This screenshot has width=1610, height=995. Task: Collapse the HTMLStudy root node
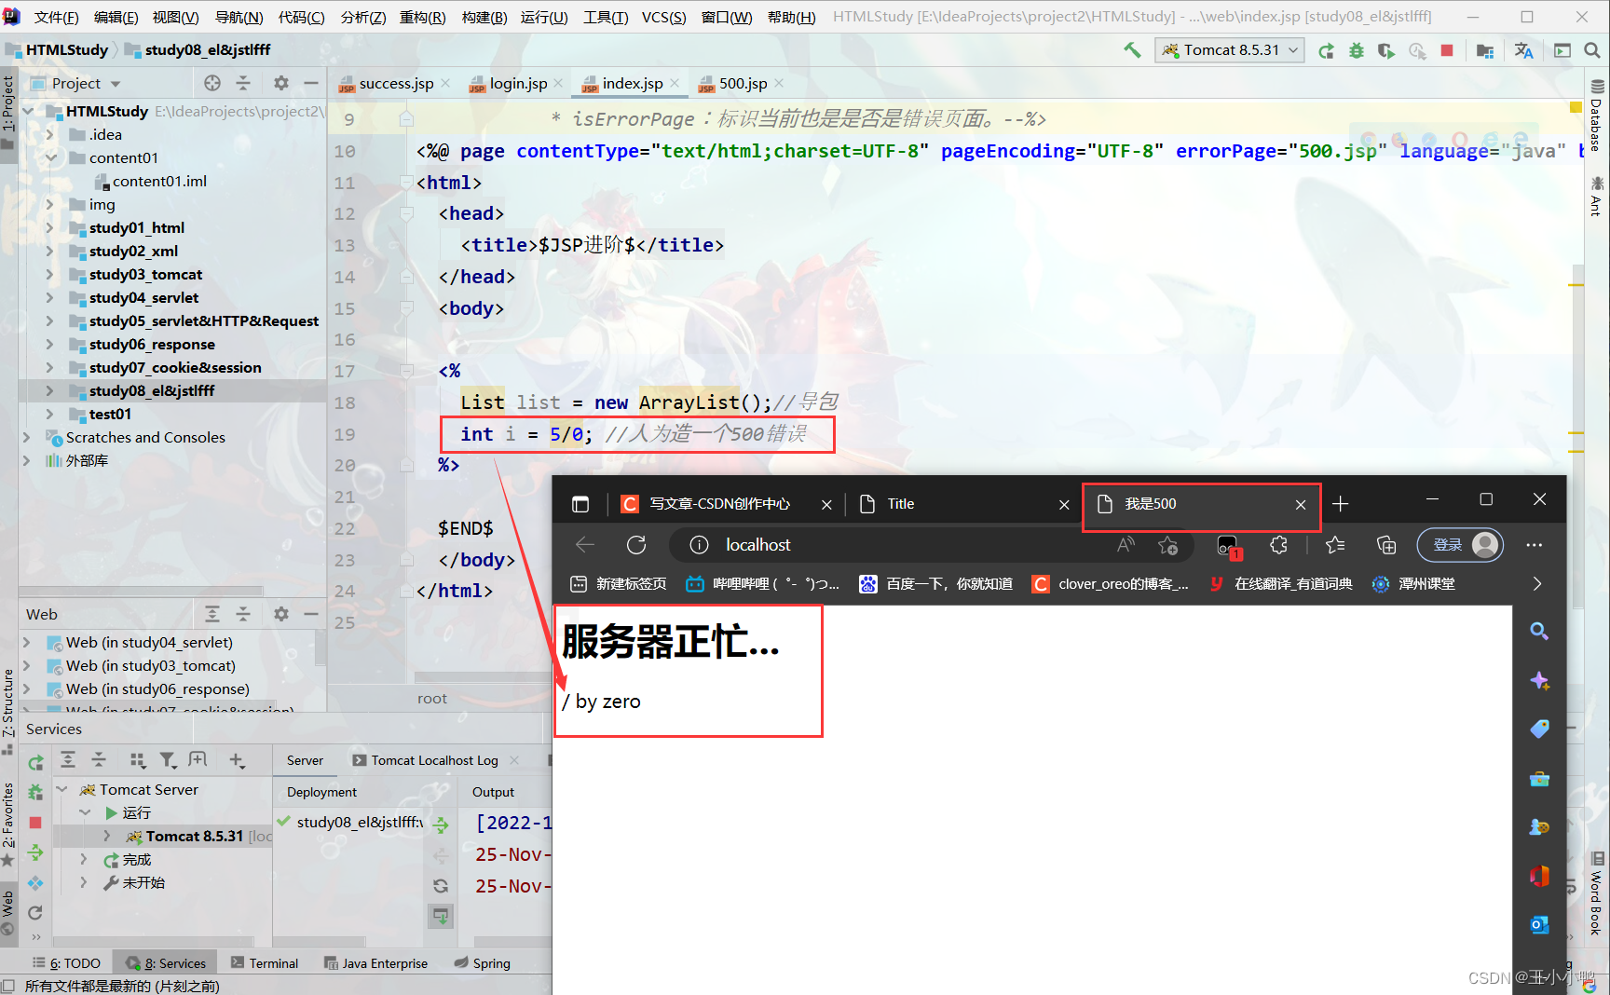pos(28,111)
